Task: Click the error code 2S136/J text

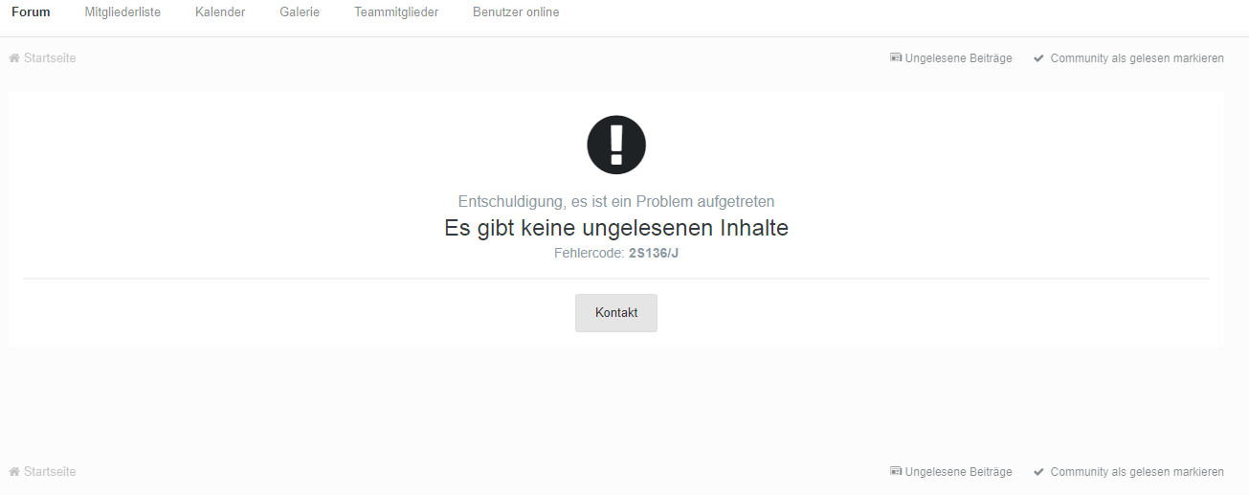Action: tap(654, 254)
